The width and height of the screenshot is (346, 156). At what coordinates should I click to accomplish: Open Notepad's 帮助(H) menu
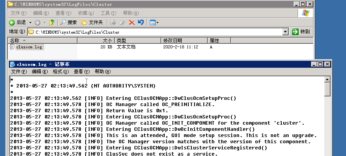point(103,72)
